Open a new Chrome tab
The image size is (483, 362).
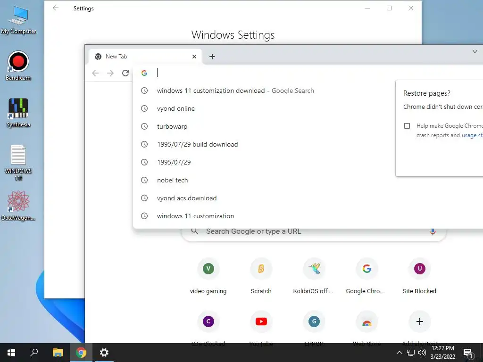point(212,57)
